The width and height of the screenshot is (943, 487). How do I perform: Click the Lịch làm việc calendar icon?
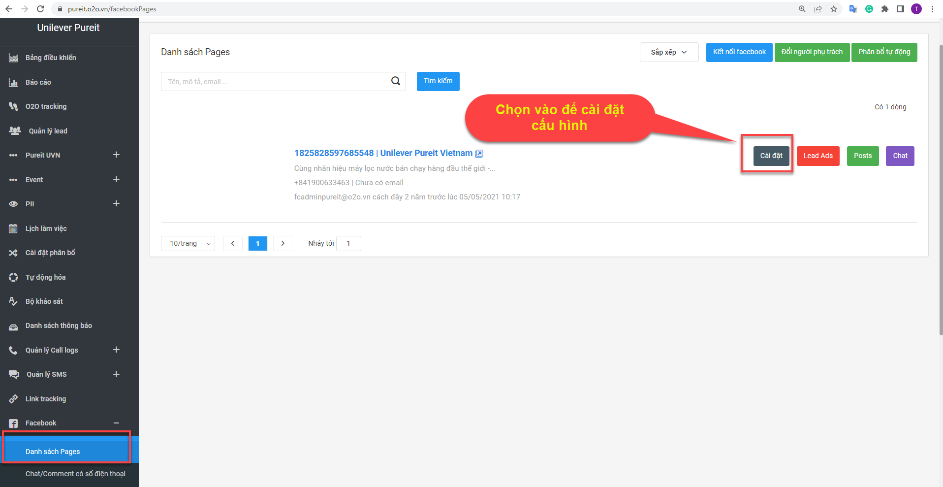point(13,228)
